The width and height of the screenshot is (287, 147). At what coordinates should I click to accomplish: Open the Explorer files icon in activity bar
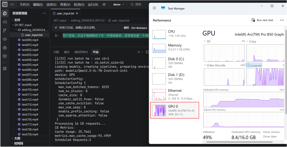5,13
